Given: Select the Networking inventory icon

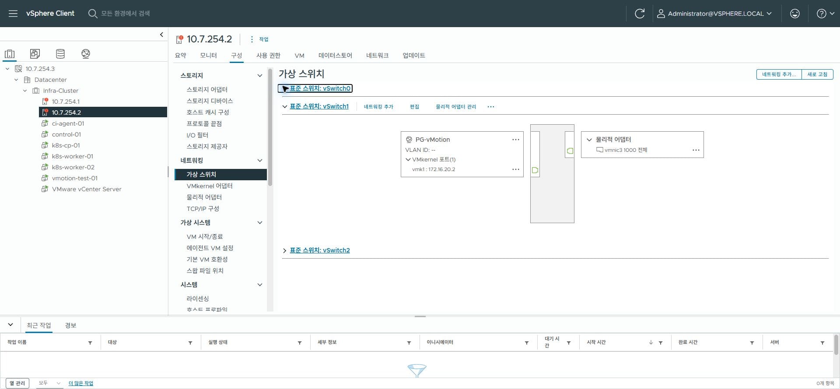Looking at the screenshot, I should click(x=86, y=54).
